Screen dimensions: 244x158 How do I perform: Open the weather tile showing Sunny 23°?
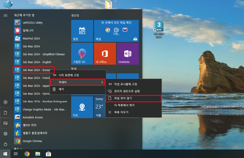click(100, 107)
